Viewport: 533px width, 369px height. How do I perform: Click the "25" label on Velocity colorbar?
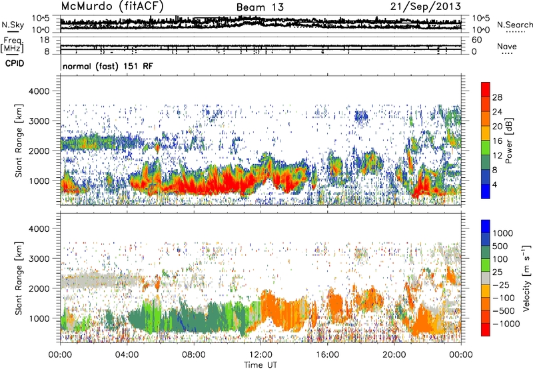coord(498,272)
